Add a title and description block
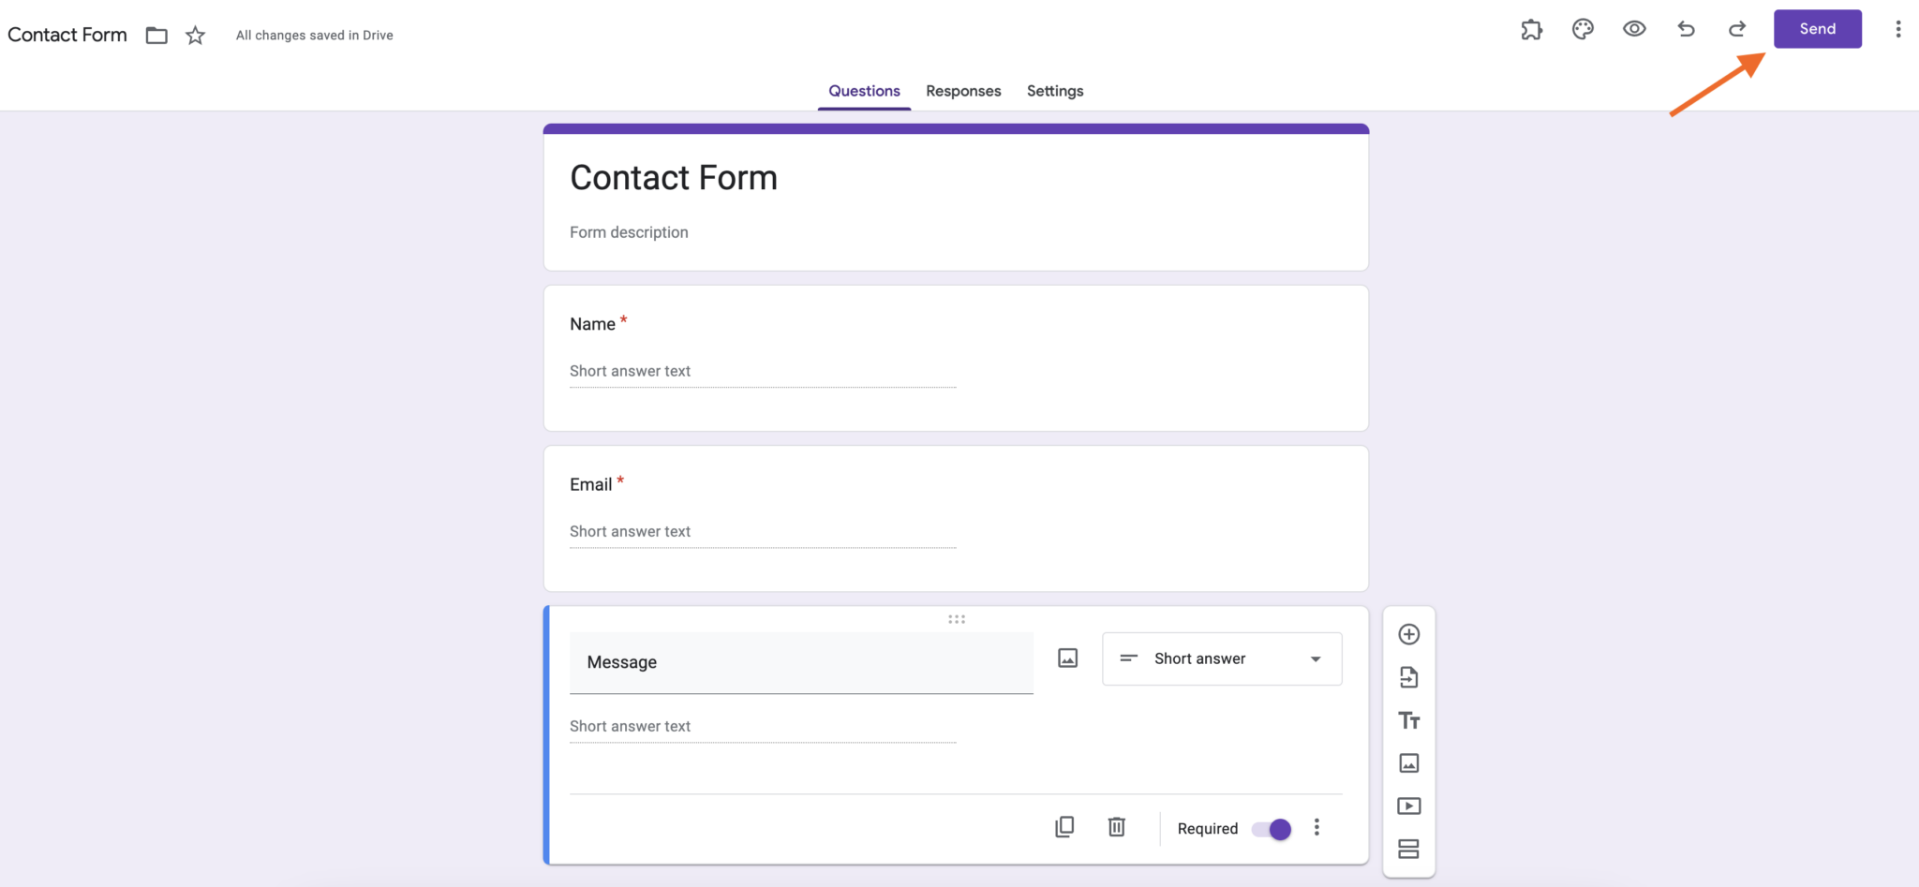This screenshot has width=1919, height=887. pos(1409,719)
